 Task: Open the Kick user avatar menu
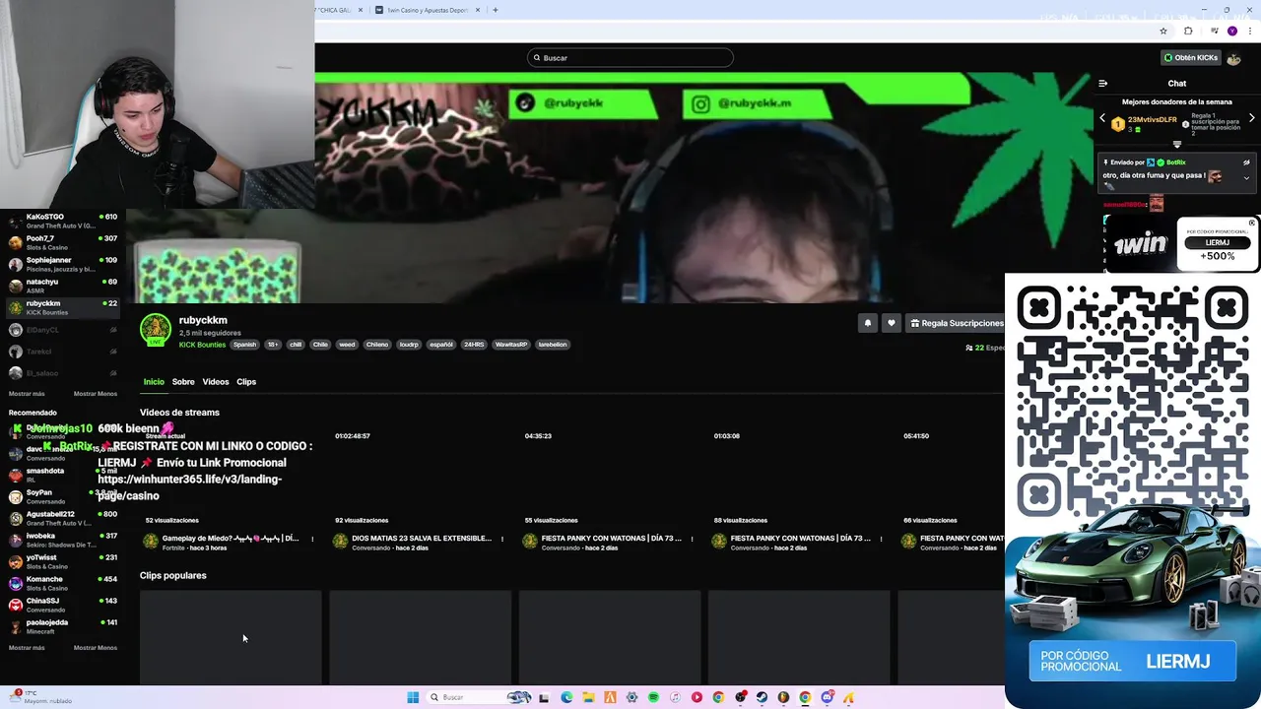(x=1233, y=58)
